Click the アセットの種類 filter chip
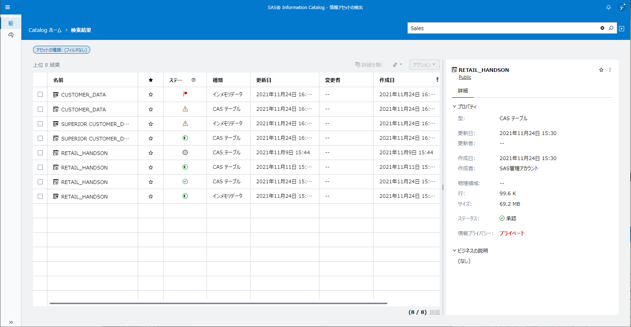 [x=62, y=50]
